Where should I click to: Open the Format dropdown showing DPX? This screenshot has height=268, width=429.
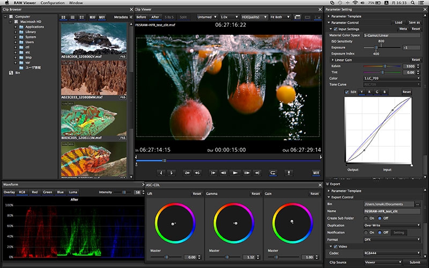click(x=391, y=239)
